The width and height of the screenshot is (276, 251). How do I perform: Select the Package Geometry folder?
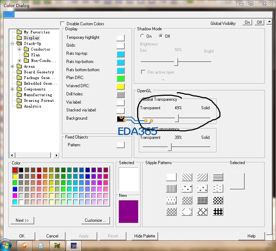(36, 78)
